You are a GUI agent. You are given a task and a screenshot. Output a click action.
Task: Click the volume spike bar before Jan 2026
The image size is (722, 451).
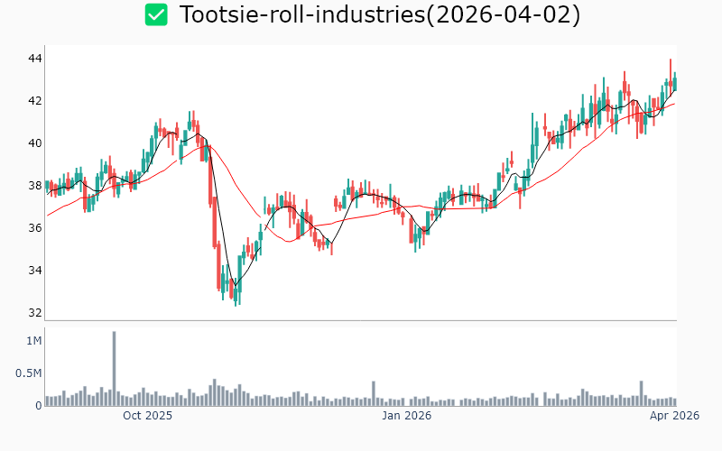click(373, 393)
